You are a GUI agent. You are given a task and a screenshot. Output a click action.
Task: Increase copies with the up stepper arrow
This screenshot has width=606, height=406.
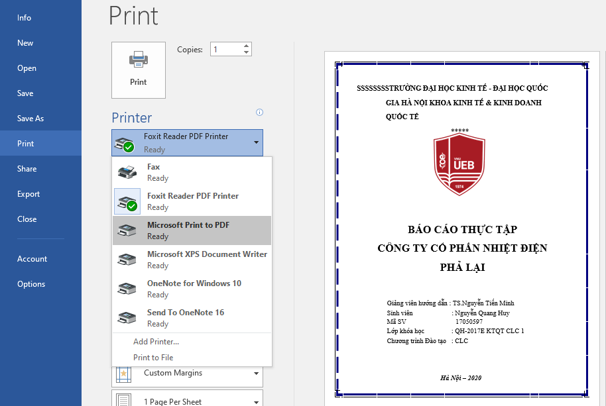point(246,46)
